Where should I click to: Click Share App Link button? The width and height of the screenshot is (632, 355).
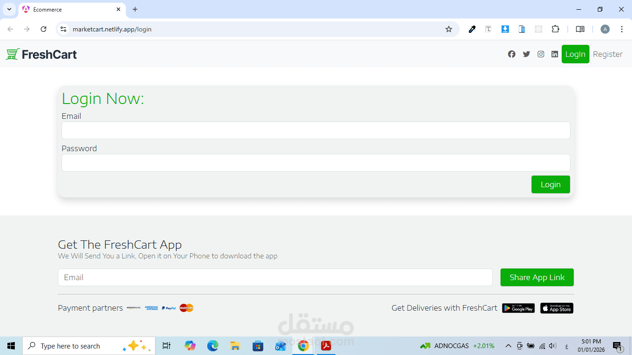537,277
